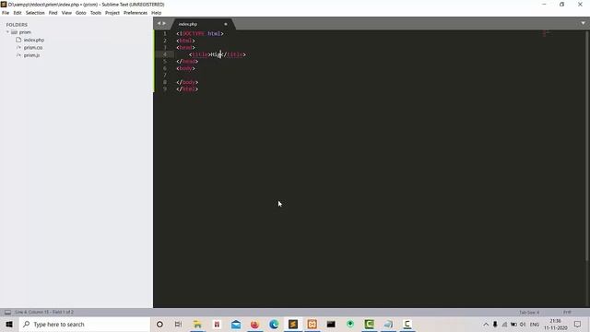The width and height of the screenshot is (590, 332).
Task: Select the prism folder in sidebar
Action: pyautogui.click(x=25, y=32)
